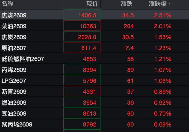Viewport: 189px width, 132px height.
Task: Click percentage 0.69%
Action: point(163,124)
